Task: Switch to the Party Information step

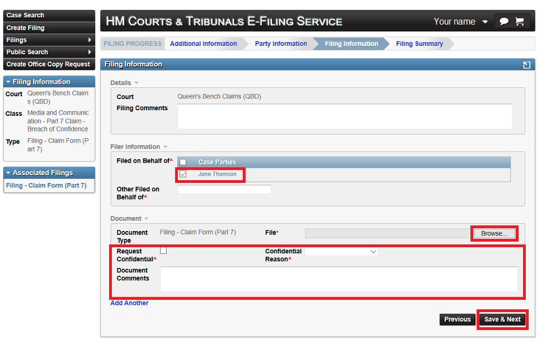Action: (x=281, y=43)
